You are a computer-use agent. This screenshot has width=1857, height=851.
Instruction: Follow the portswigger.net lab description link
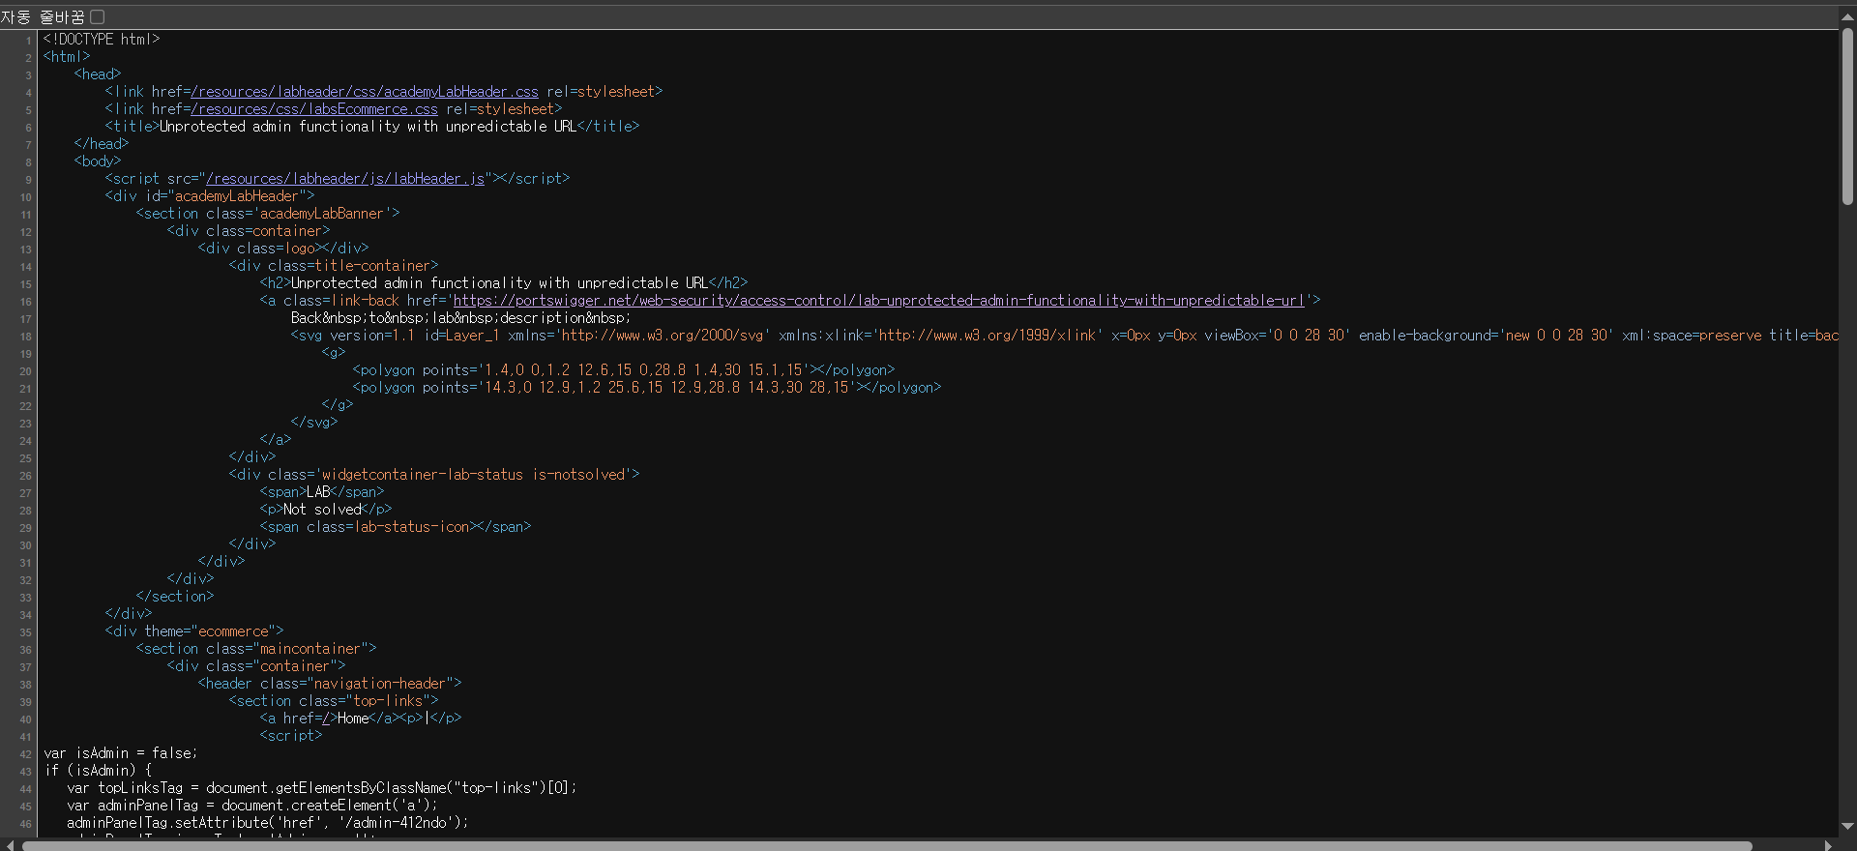[879, 301]
